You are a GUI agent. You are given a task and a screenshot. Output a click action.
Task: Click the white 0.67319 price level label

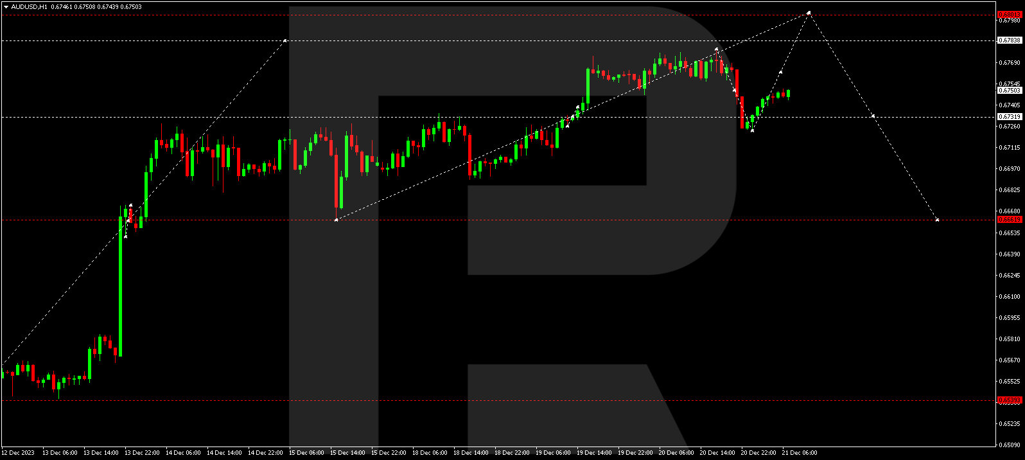tap(1010, 117)
